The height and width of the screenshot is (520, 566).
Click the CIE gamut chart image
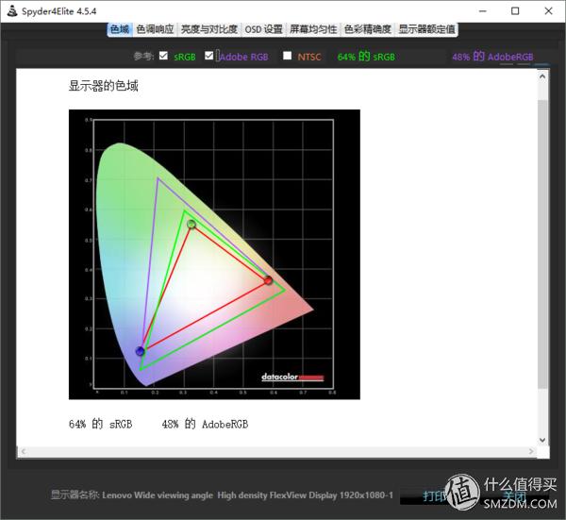[214, 255]
